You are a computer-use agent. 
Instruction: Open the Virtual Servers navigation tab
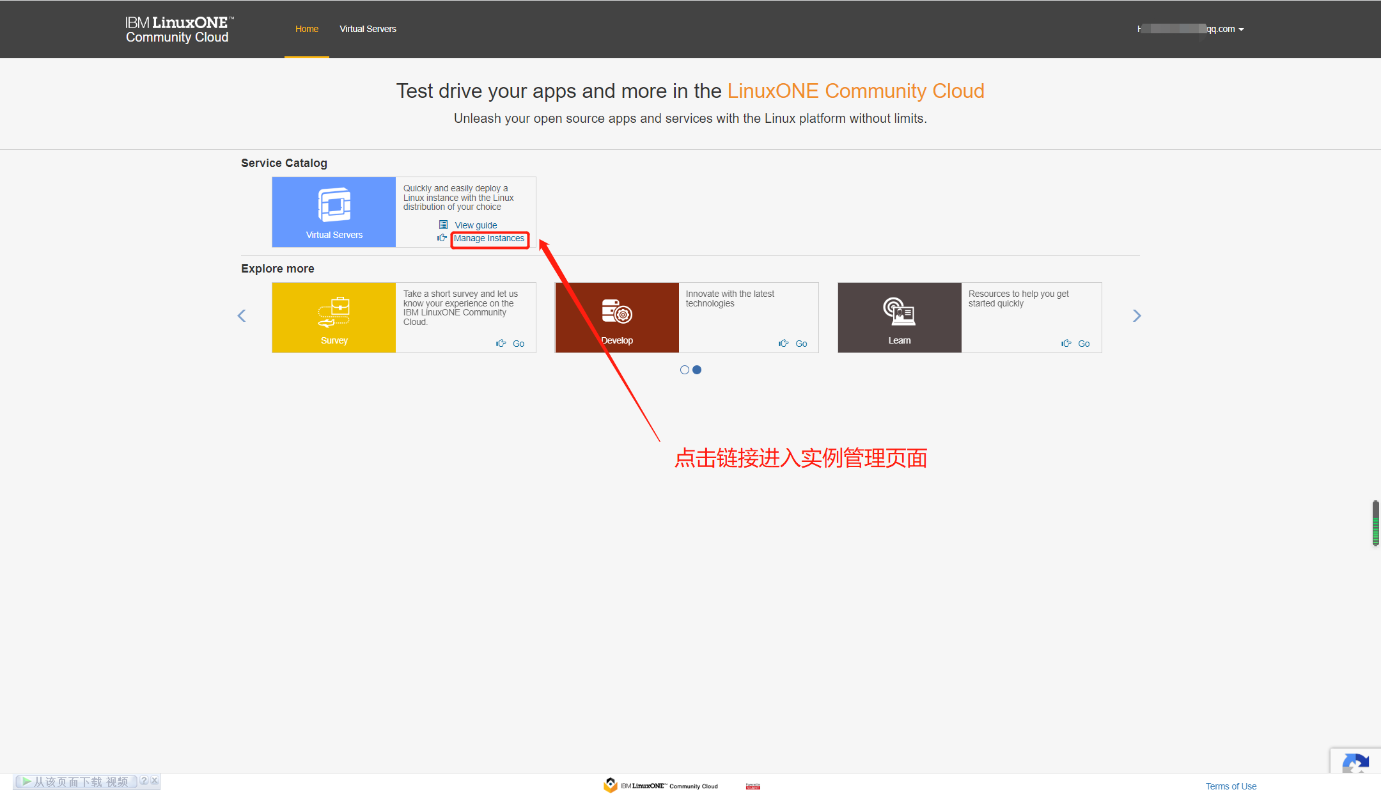point(368,29)
